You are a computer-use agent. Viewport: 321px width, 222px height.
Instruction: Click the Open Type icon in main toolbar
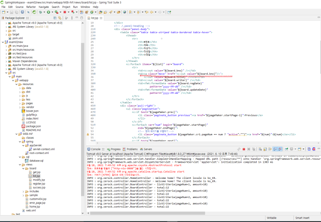click(100, 12)
